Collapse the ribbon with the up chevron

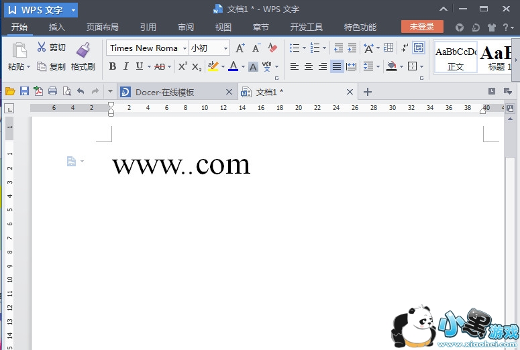point(444,9)
